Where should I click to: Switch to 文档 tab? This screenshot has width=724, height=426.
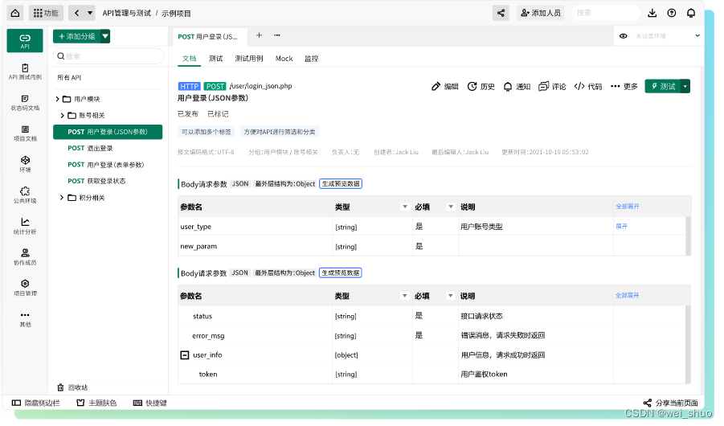coord(190,59)
